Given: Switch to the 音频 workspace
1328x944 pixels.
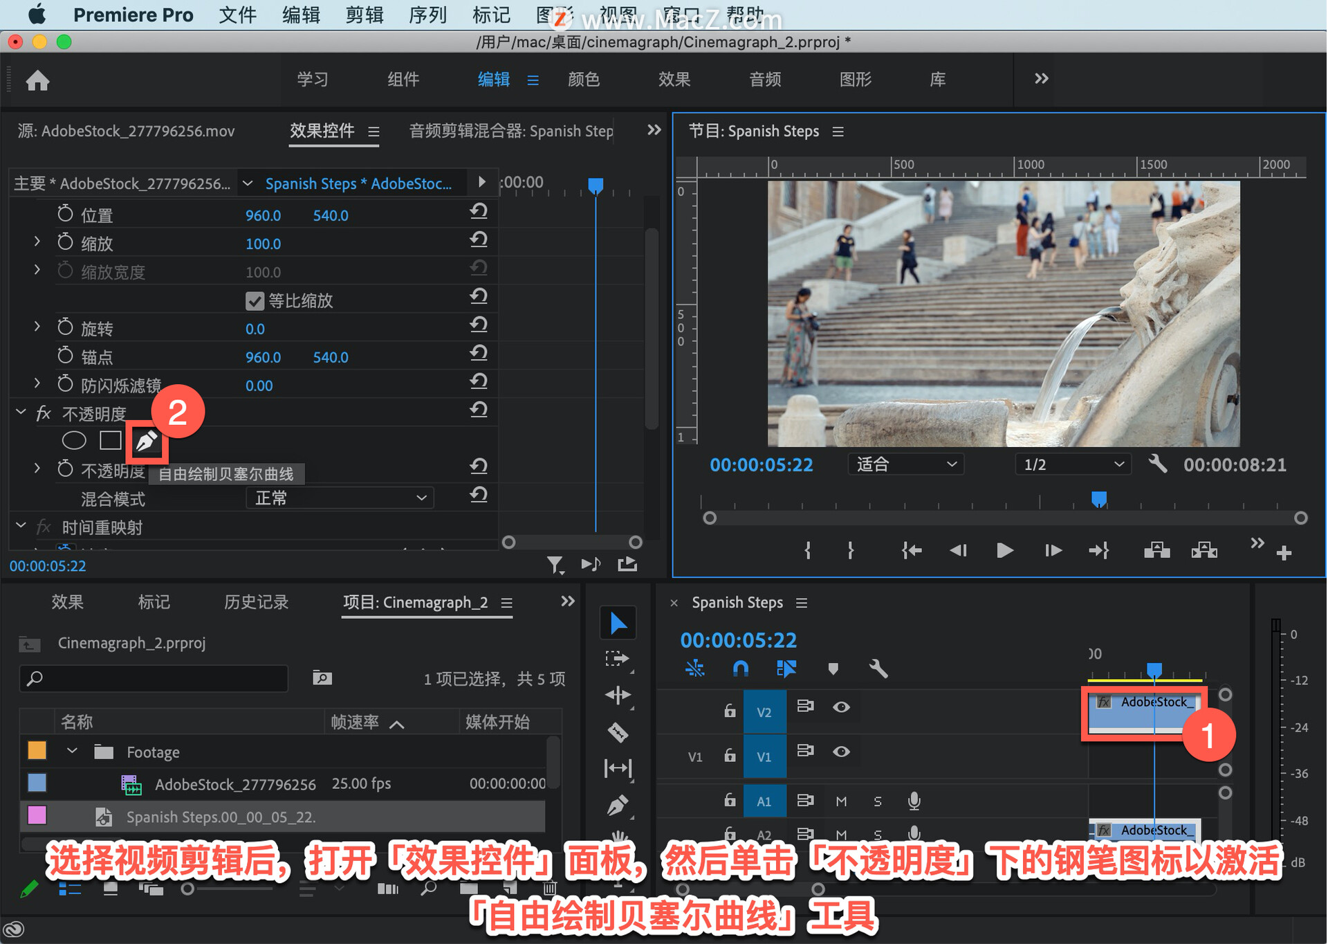Looking at the screenshot, I should point(765,80).
